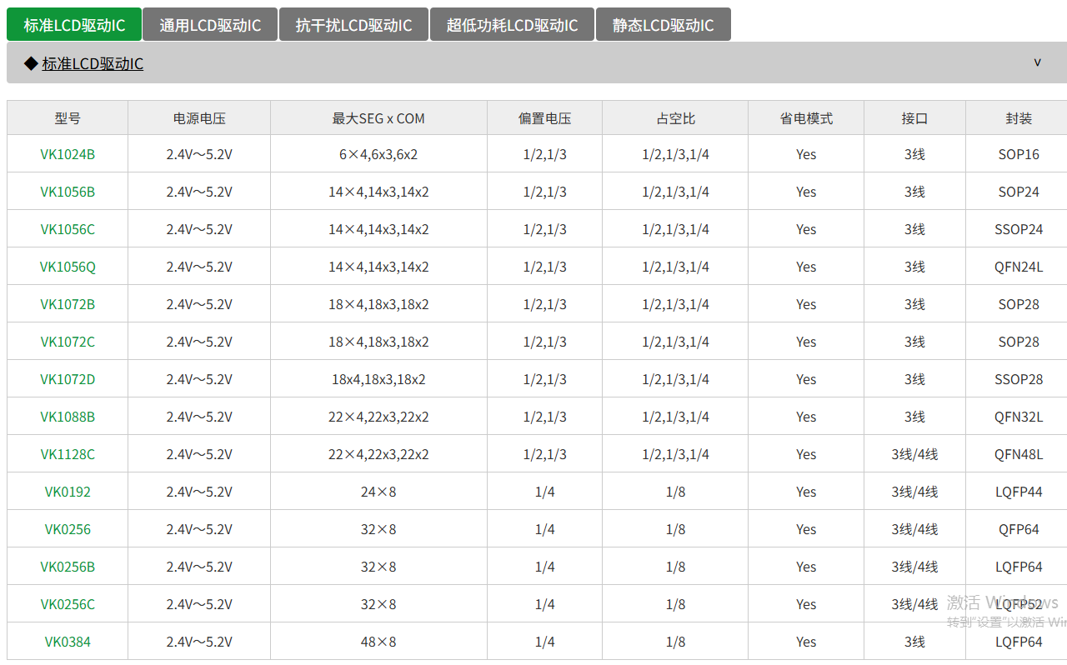
Task: Switch to the 通用LCD驱动IC tab
Action: pos(210,25)
